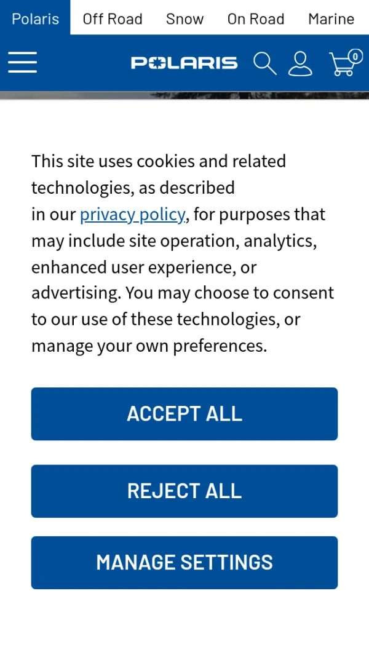Open the user account icon
This screenshot has height=655, width=369.
pos(300,63)
